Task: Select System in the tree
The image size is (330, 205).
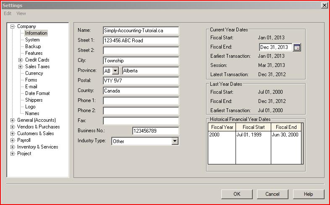Action: click(32, 40)
